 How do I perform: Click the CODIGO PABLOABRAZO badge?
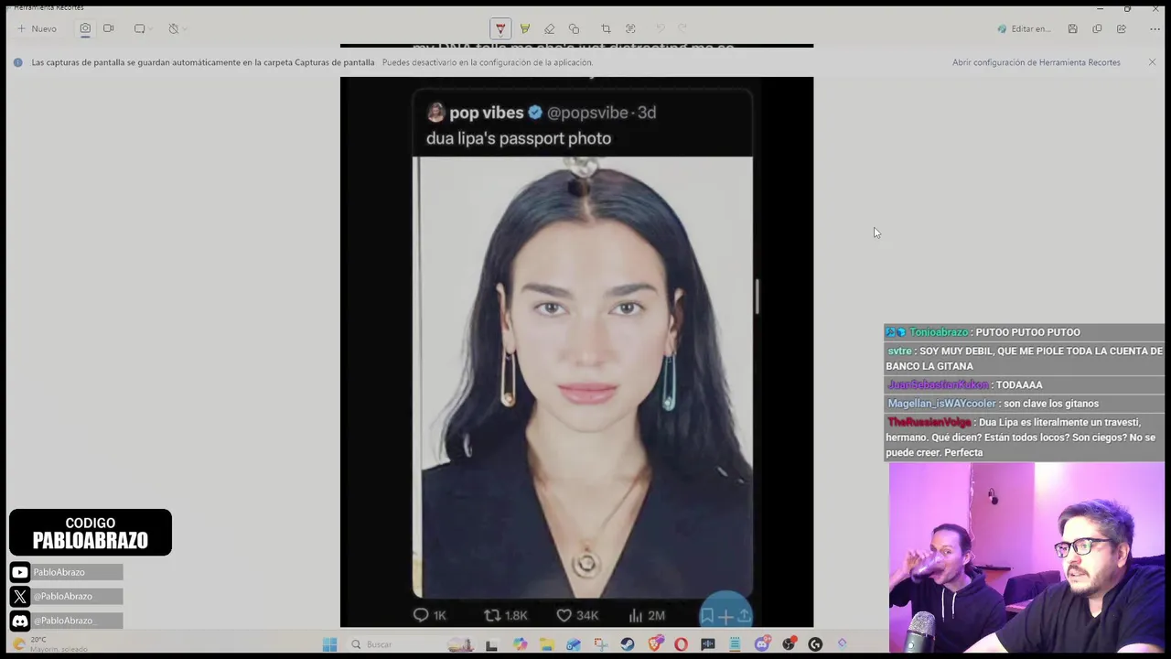tap(91, 532)
